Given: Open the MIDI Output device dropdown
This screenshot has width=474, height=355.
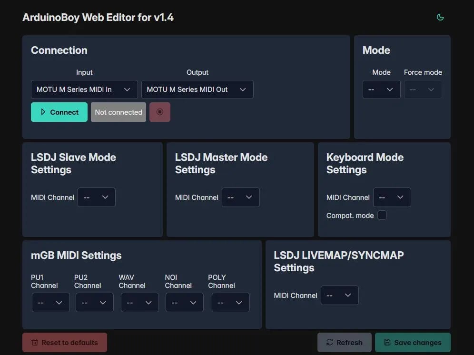Looking at the screenshot, I should click(197, 89).
